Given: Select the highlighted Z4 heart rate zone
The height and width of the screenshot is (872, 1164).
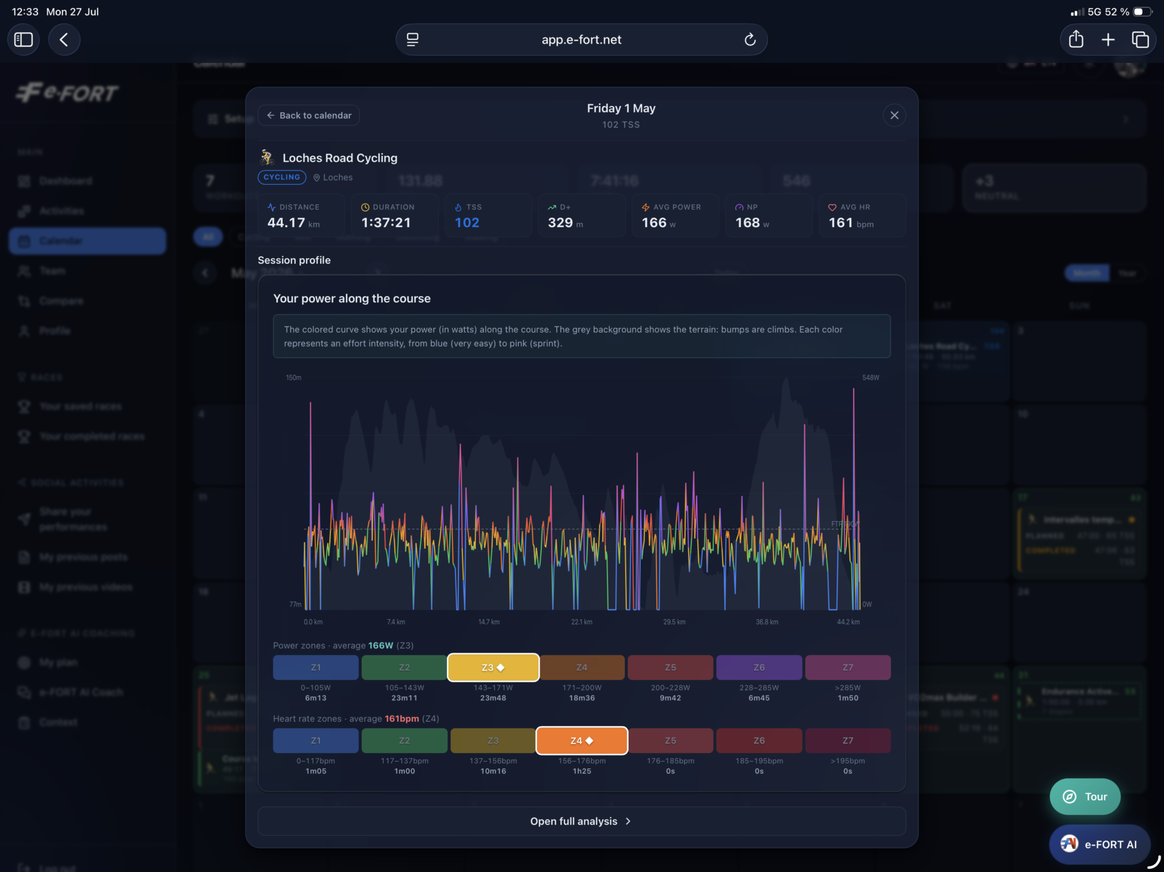Looking at the screenshot, I should (x=581, y=741).
